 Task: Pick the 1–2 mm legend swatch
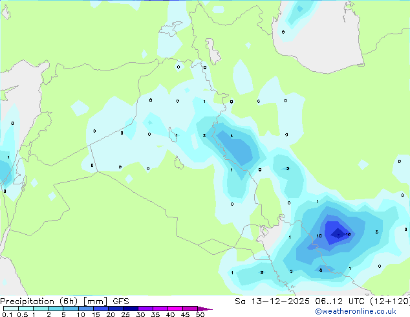(41, 309)
